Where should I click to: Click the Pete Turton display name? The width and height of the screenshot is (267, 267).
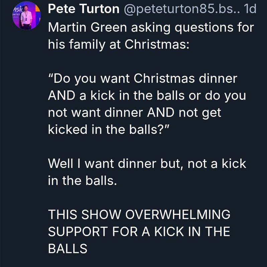coord(84,9)
